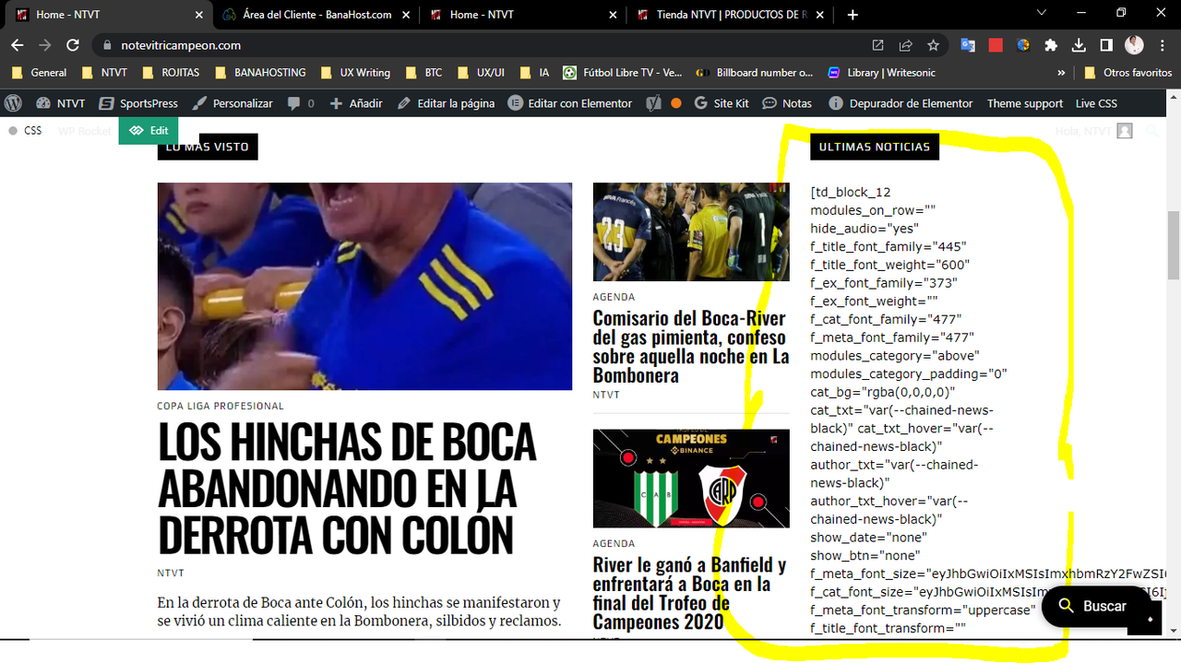
Task: Close the Área del Cliente BanaHost tab
Action: pos(405,15)
